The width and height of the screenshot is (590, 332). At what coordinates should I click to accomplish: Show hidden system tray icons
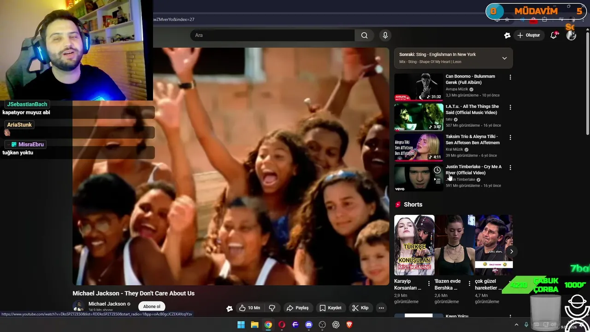(x=516, y=325)
